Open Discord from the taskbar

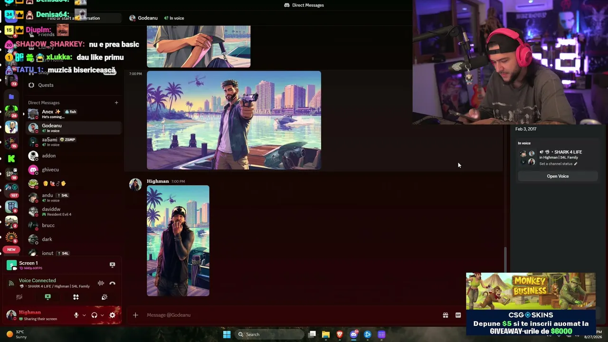point(353,334)
